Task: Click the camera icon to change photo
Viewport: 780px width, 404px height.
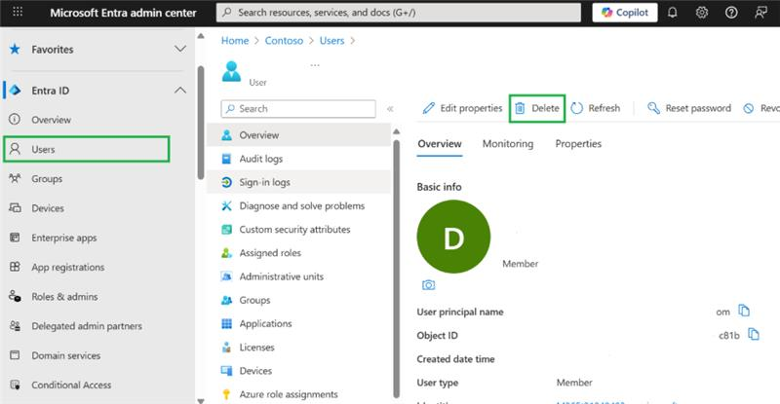Action: coord(428,284)
